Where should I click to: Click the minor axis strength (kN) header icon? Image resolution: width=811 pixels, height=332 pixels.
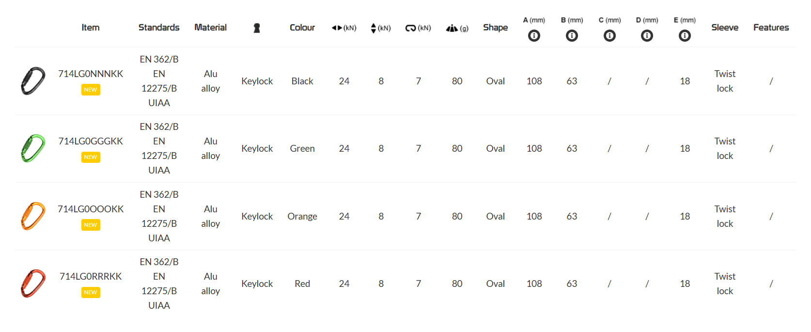tap(373, 28)
